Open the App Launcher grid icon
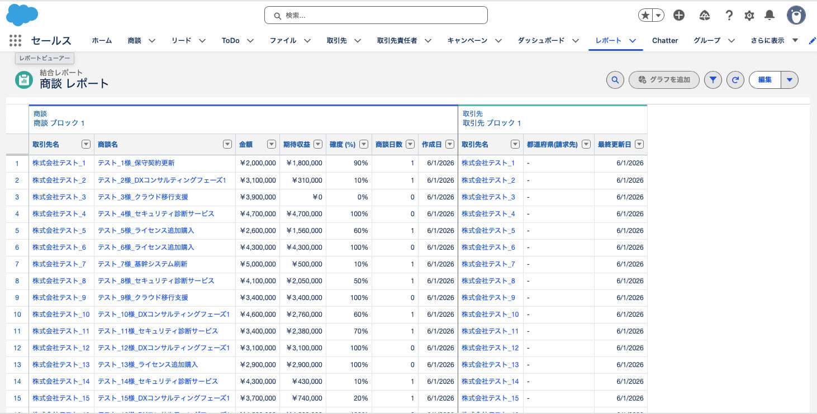 (16, 40)
